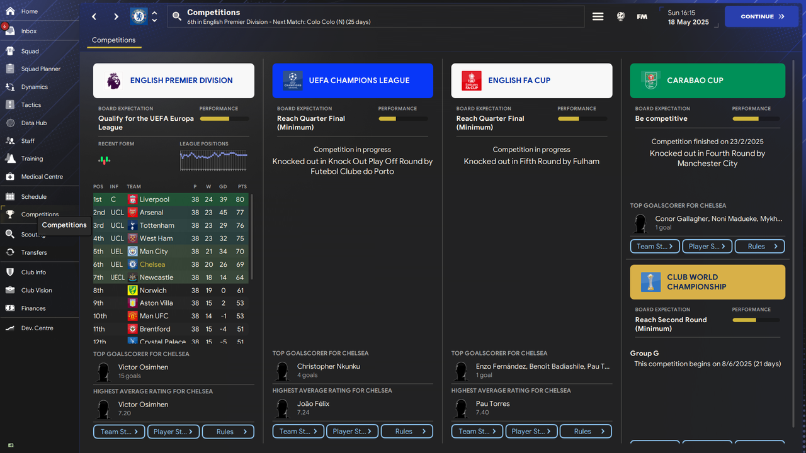Open the Dynamics icon in sidebar
The image size is (806, 453).
[10, 87]
